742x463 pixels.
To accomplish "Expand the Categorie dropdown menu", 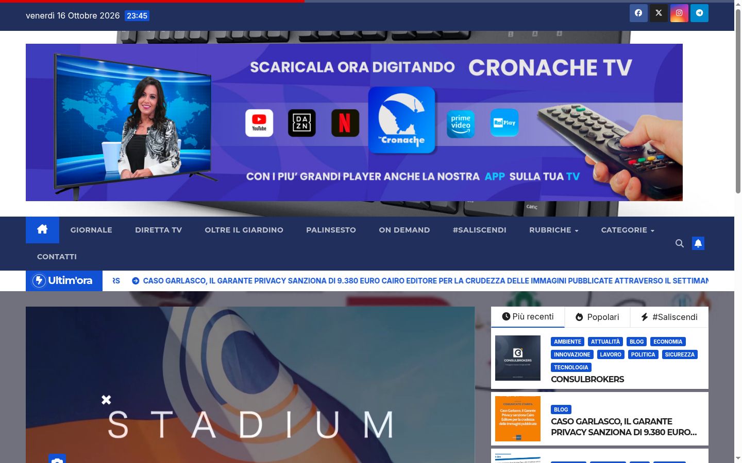I will pos(628,230).
